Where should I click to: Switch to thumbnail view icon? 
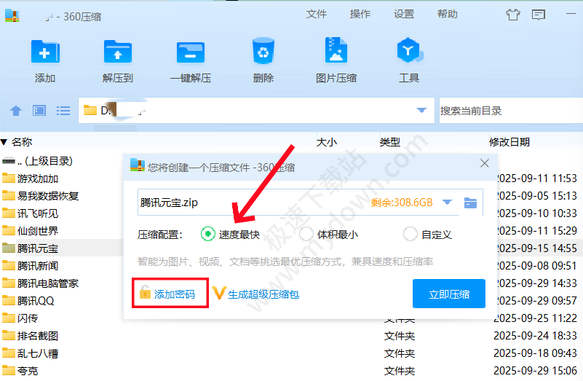(39, 111)
